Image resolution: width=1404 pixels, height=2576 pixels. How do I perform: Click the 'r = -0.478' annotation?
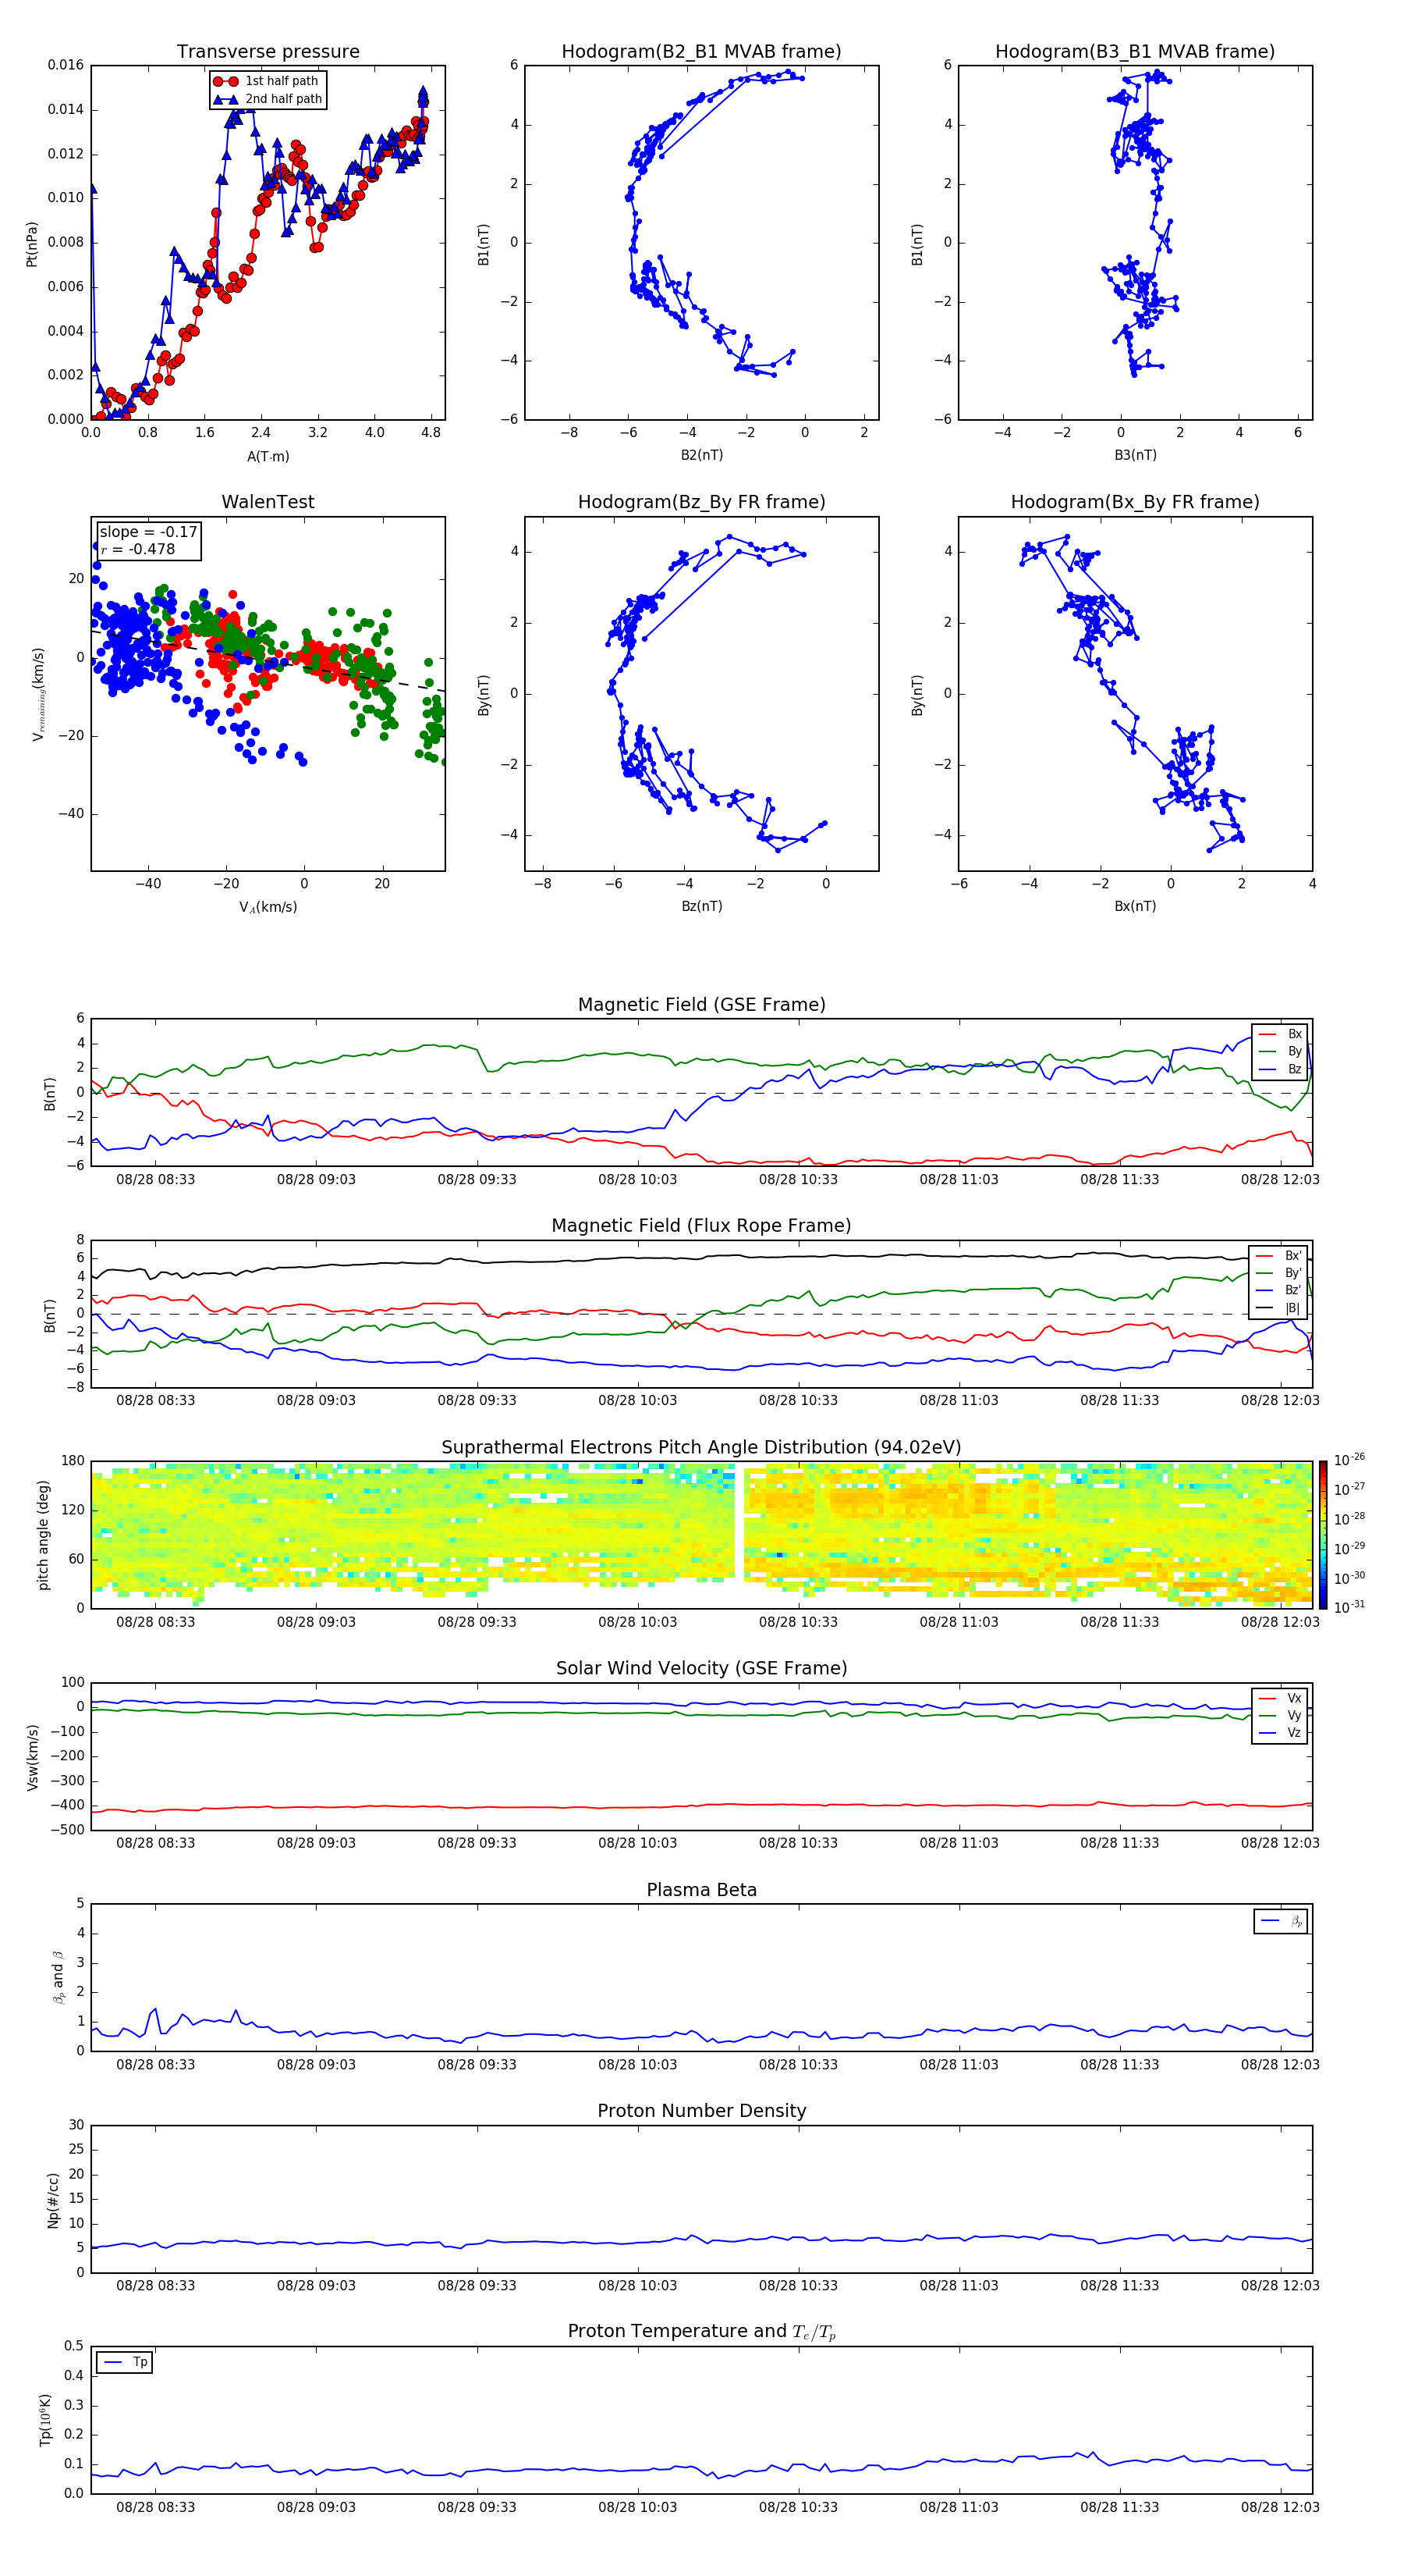pos(138,549)
